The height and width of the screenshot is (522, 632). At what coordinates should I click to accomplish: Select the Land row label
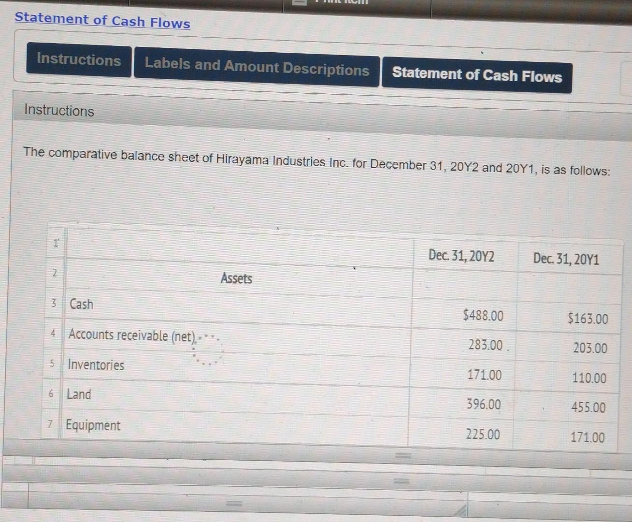(79, 394)
